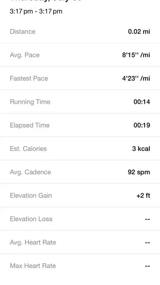Select the Avg. Heart Rate row
This screenshot has width=160, height=285.
pyautogui.click(x=80, y=242)
